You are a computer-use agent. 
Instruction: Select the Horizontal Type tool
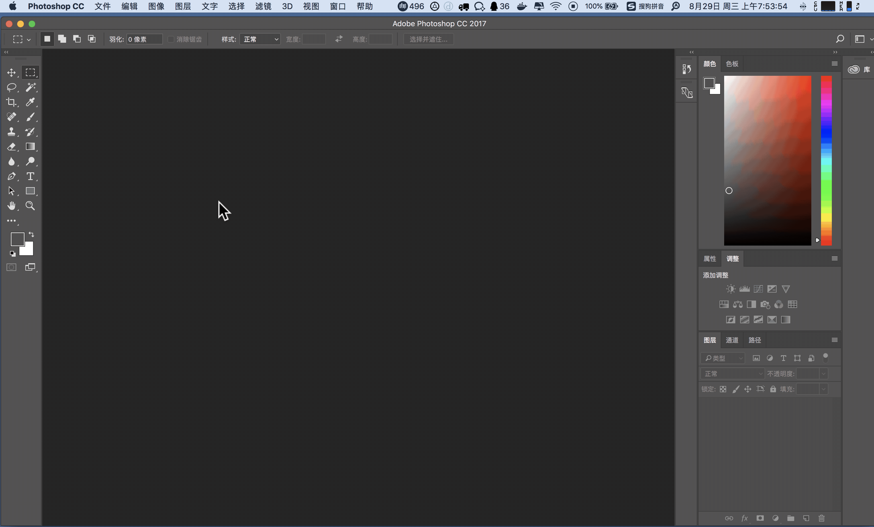(30, 176)
